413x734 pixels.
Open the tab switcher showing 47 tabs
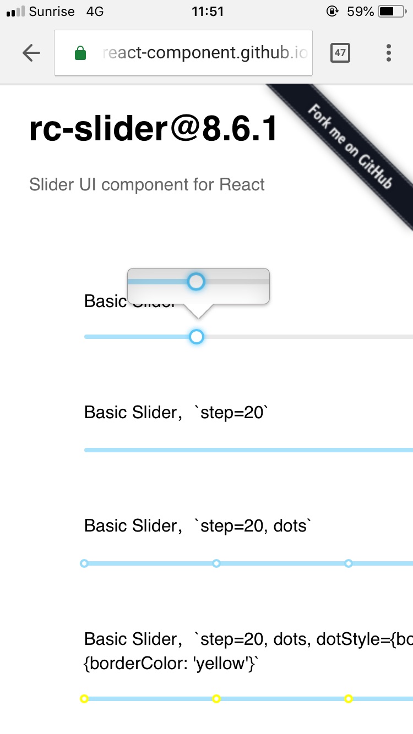[x=340, y=53]
